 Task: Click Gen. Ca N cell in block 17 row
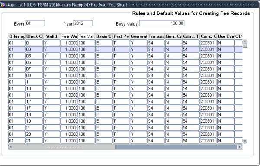(x=173, y=108)
